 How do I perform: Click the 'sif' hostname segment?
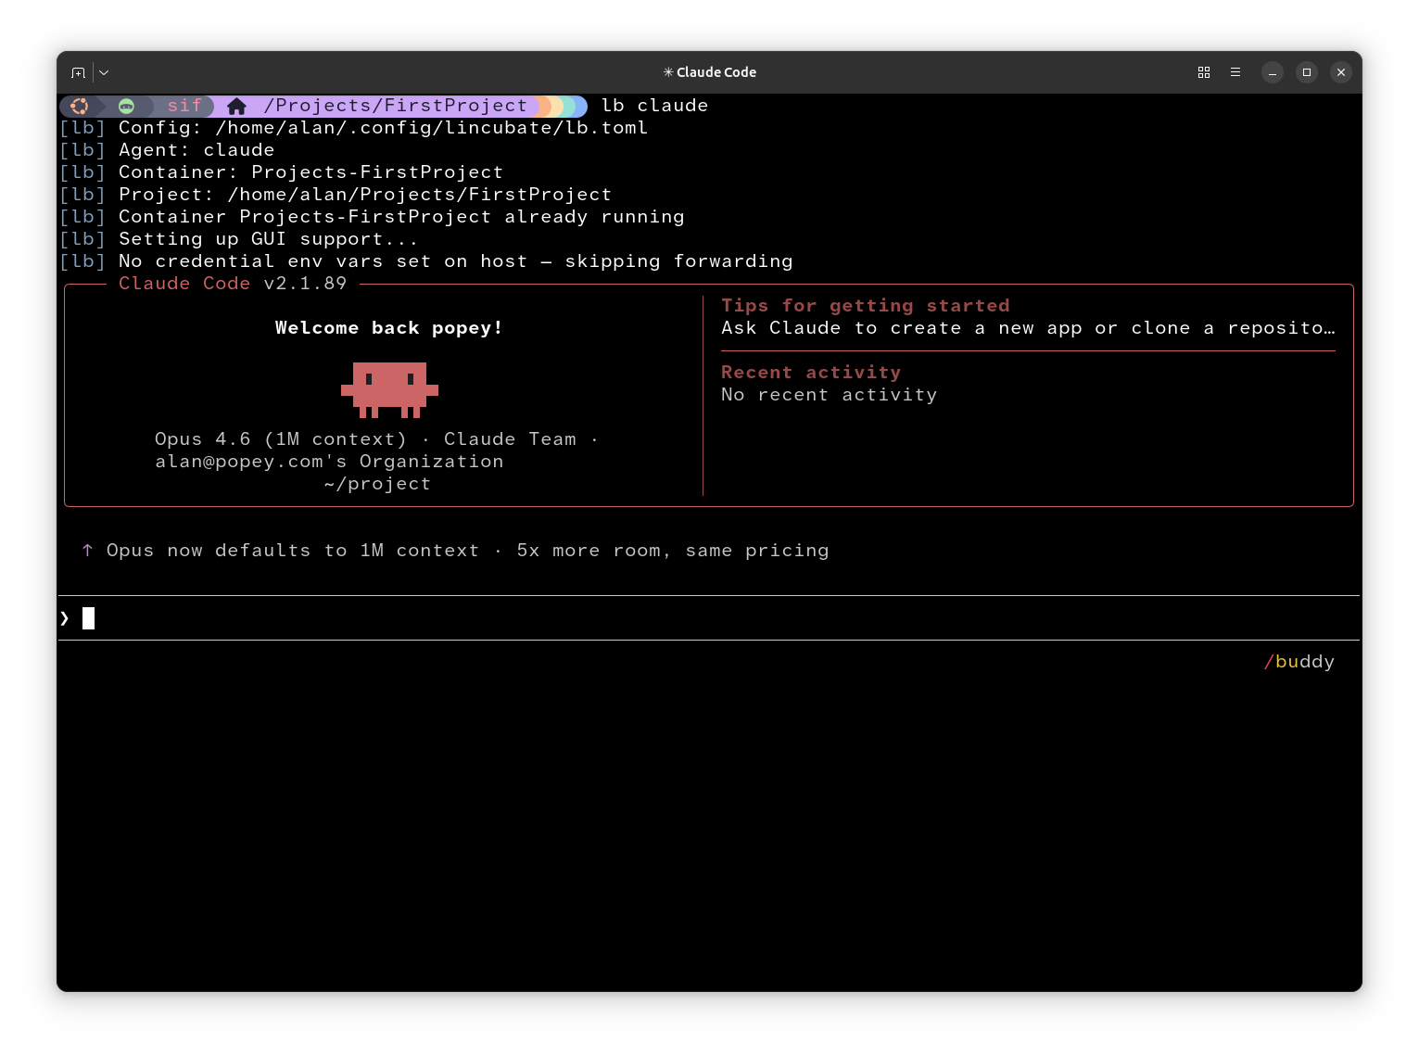(x=184, y=106)
